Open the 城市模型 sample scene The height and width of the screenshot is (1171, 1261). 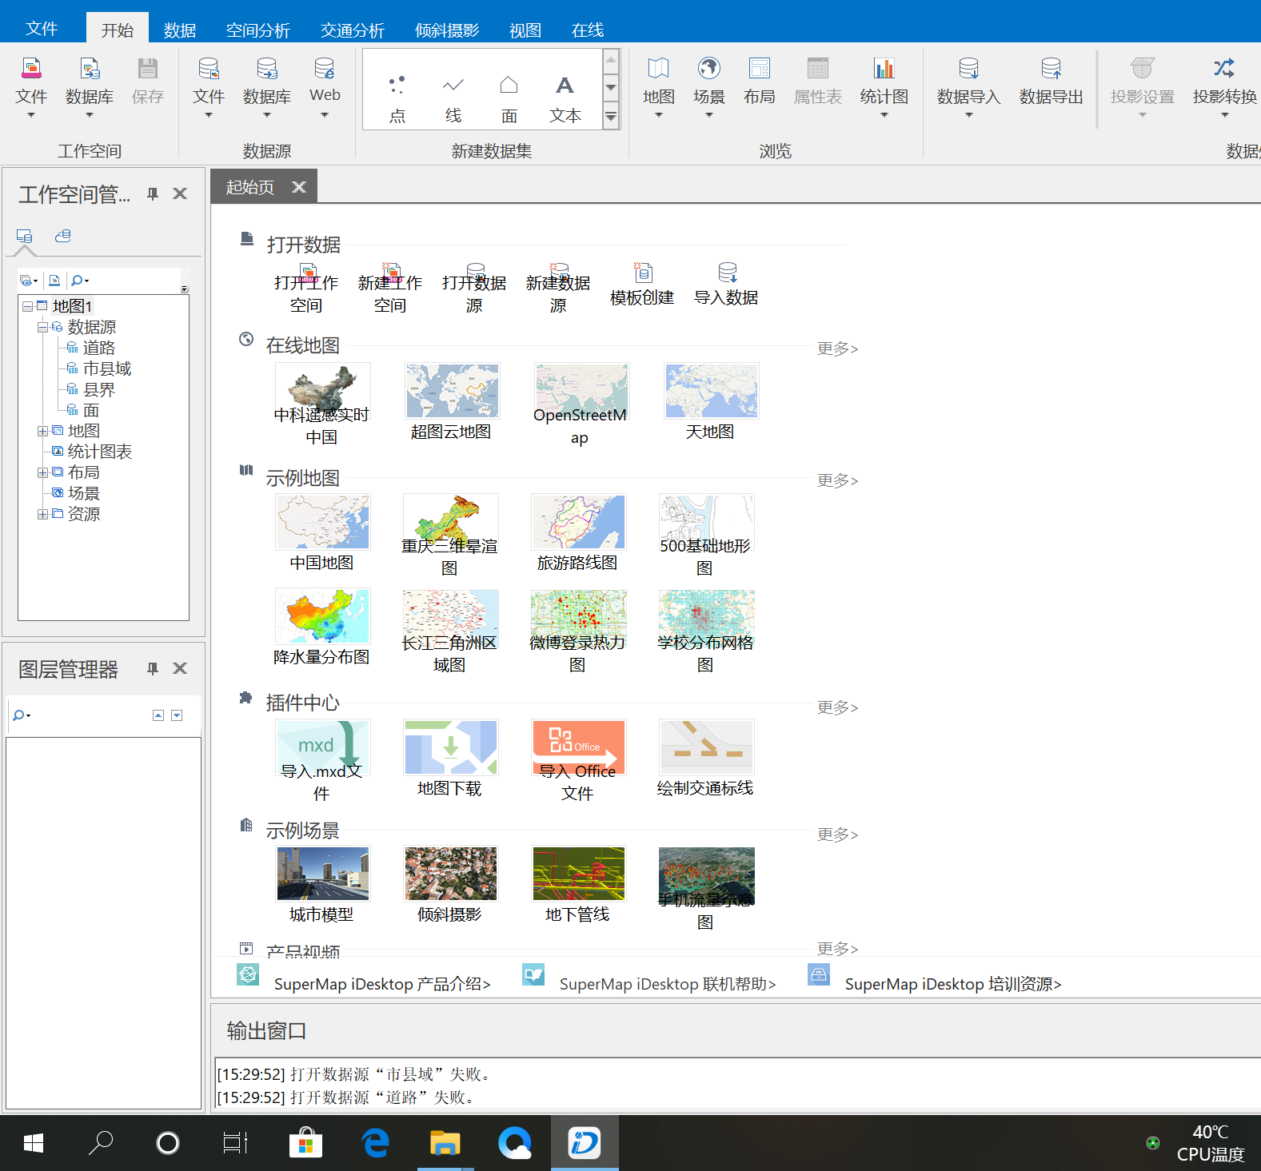click(x=322, y=874)
